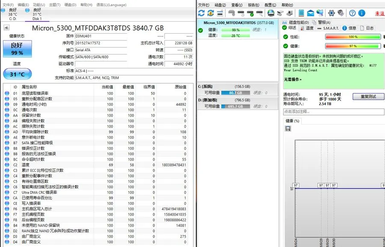Image resolution: width=385 pixels, height=247 pixels.
Task: Click the disk with magnifier icon
Action: click(260, 13)
